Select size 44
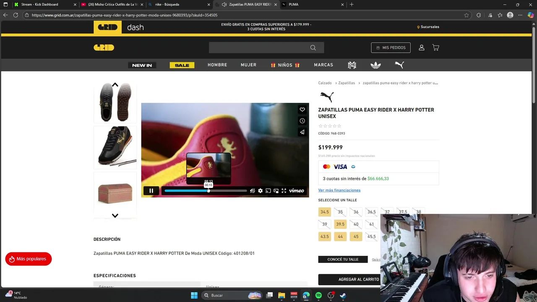537x302 pixels. (x=340, y=237)
